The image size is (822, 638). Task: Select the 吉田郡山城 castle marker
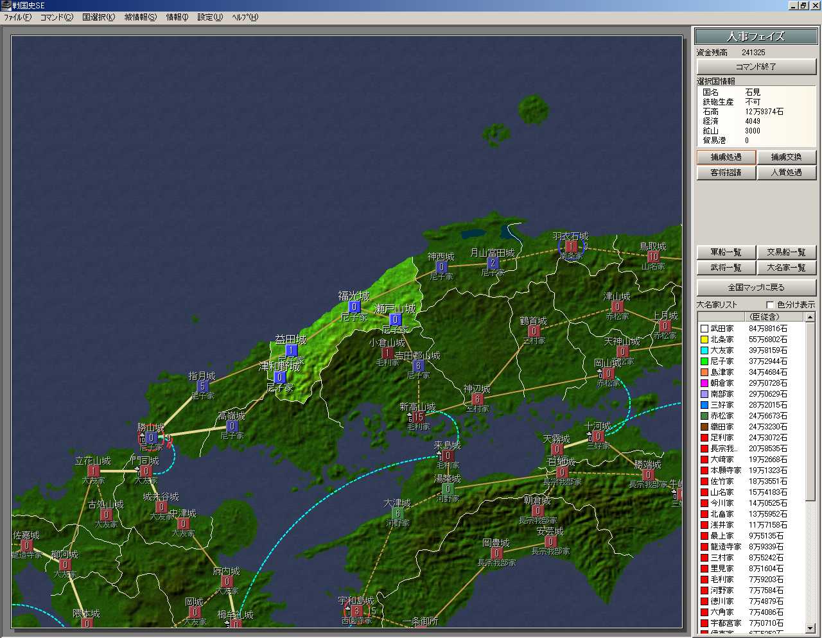coord(418,366)
